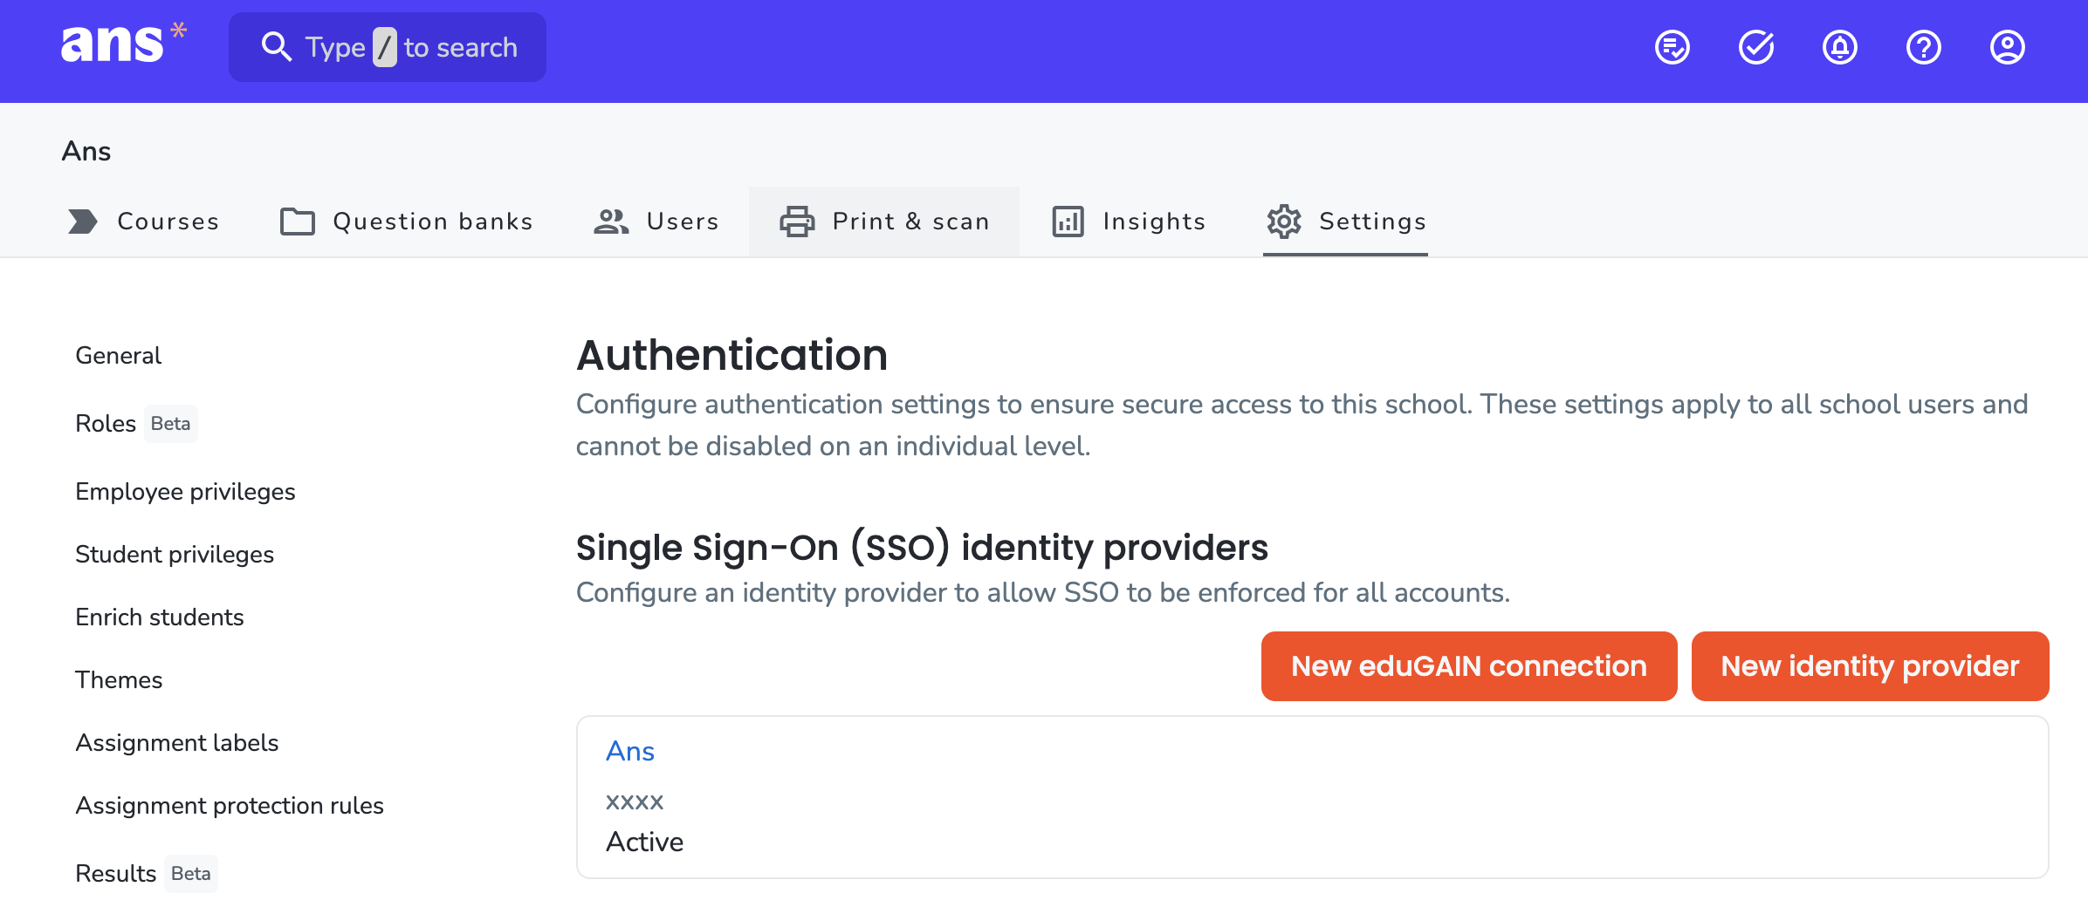Image resolution: width=2088 pixels, height=914 pixels.
Task: Switch to the Users tab
Action: tap(656, 222)
